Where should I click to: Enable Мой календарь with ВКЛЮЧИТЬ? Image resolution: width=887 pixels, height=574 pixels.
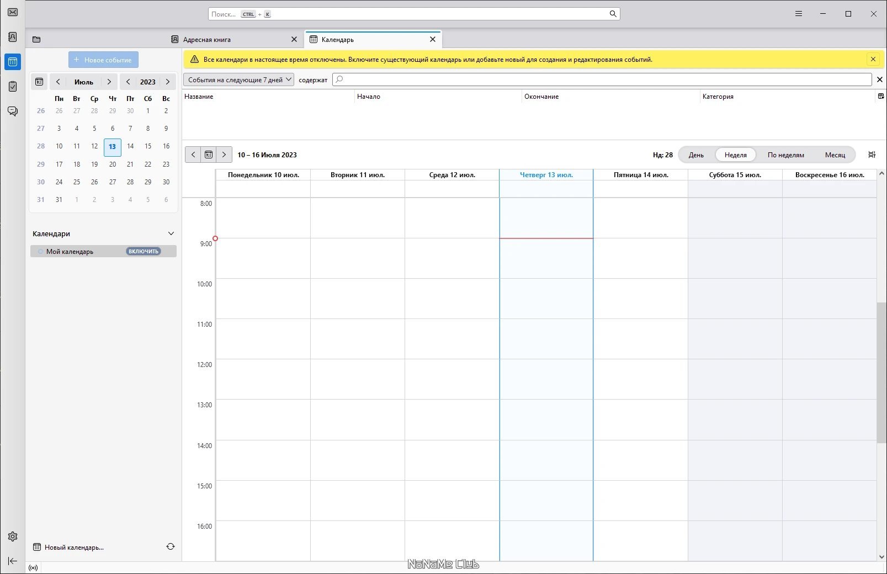pyautogui.click(x=144, y=251)
